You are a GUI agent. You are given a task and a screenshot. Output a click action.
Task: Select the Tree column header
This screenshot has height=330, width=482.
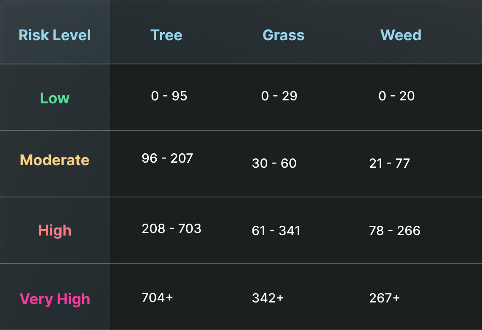click(166, 35)
